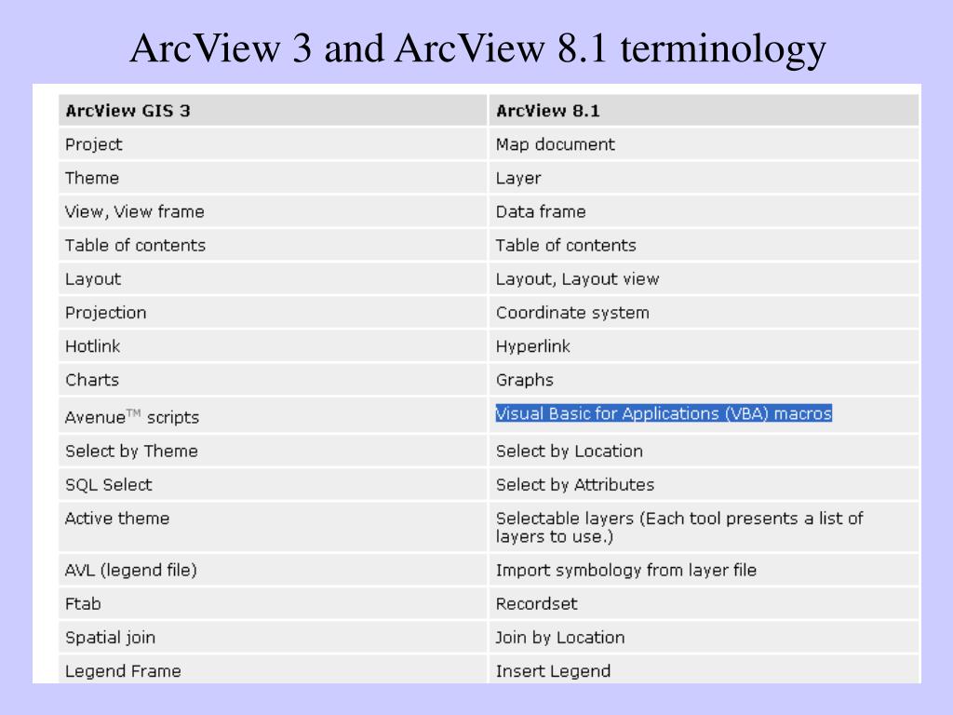
Task: Select the 'Active theme' cell
Action: [x=273, y=527]
